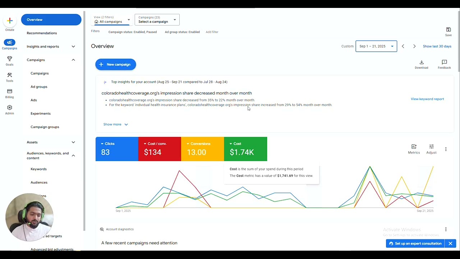Click the Download icon
The image size is (460, 259).
[422, 62]
